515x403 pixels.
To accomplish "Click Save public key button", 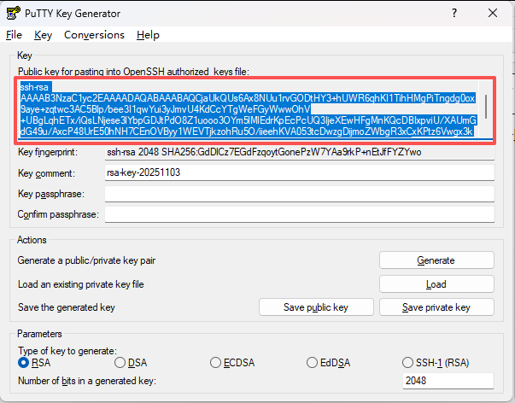I will click(316, 307).
